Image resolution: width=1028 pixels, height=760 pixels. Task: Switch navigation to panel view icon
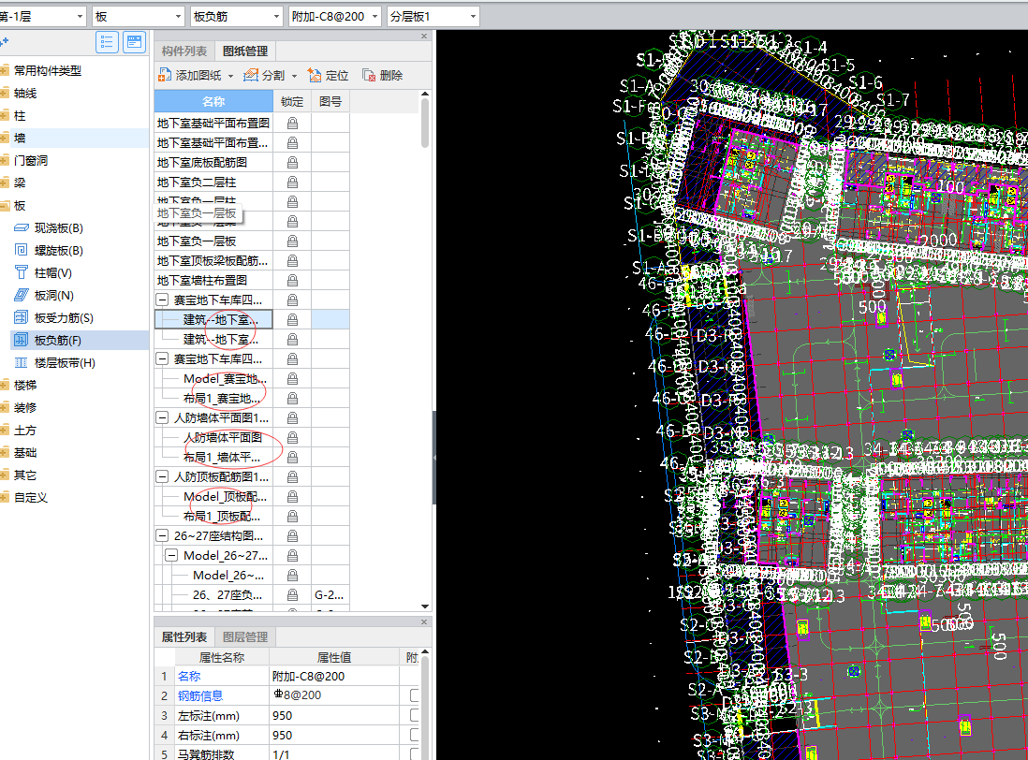coord(135,43)
